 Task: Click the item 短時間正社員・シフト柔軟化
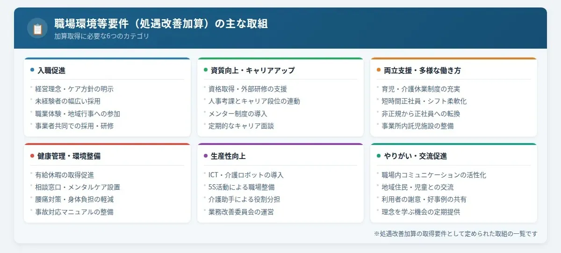point(424,101)
